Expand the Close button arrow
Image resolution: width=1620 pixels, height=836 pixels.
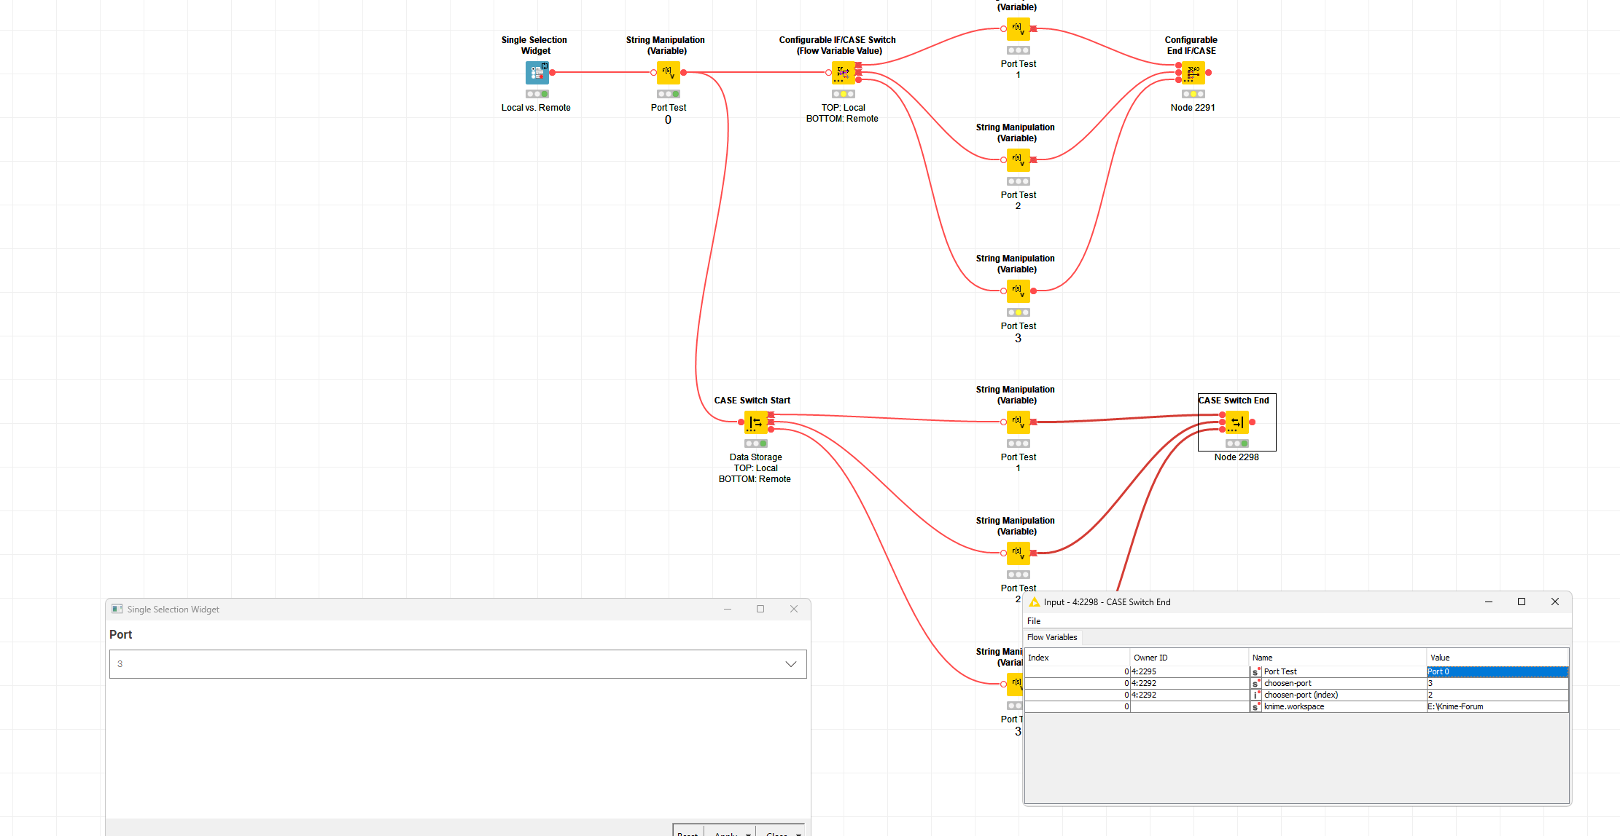799,834
